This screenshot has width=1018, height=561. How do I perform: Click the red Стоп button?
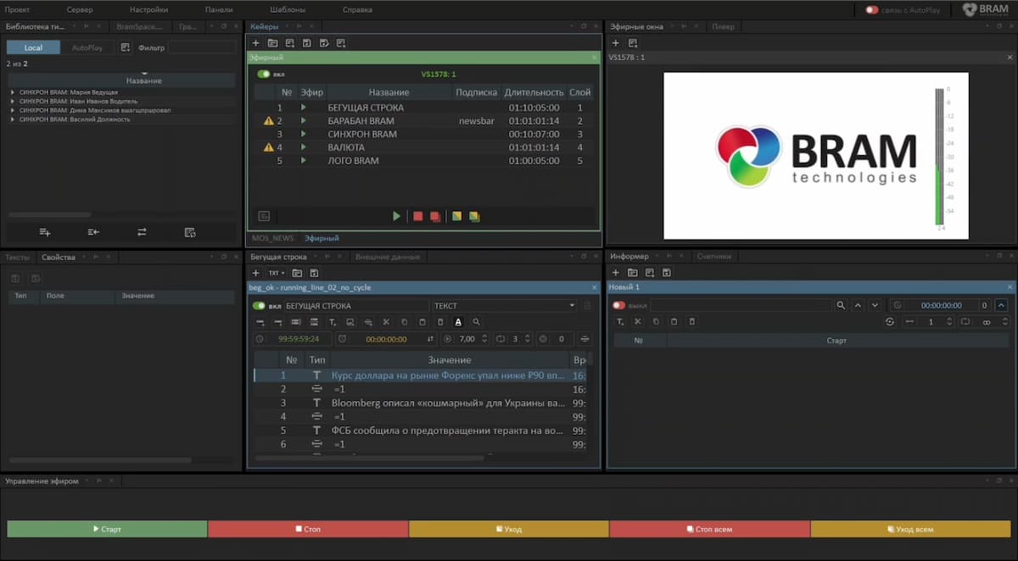pyautogui.click(x=308, y=529)
